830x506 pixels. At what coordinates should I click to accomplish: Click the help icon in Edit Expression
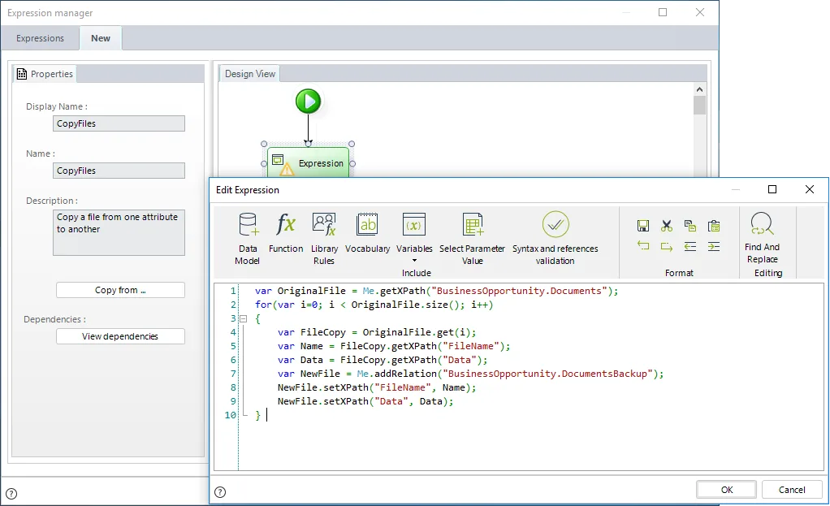click(x=220, y=492)
